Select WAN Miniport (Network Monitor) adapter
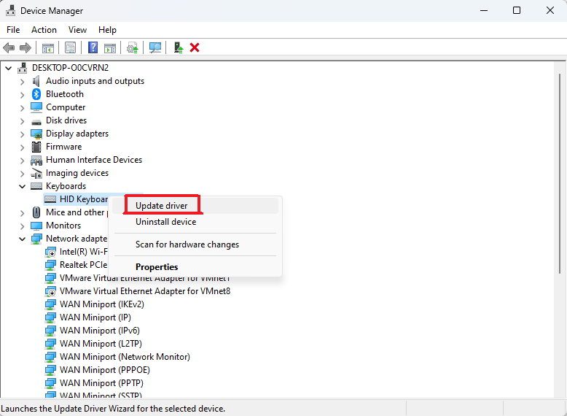 click(125, 357)
